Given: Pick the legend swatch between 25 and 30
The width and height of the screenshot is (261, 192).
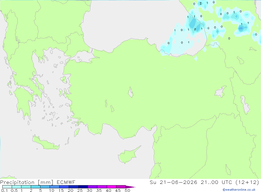Looking at the screenshot, I should click(x=83, y=187).
